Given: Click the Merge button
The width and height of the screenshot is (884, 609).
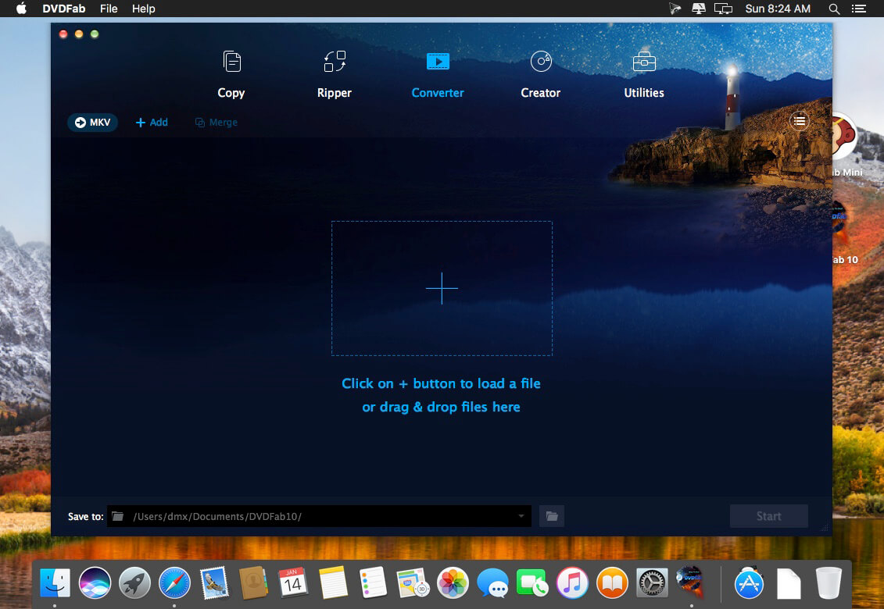Looking at the screenshot, I should coord(216,123).
